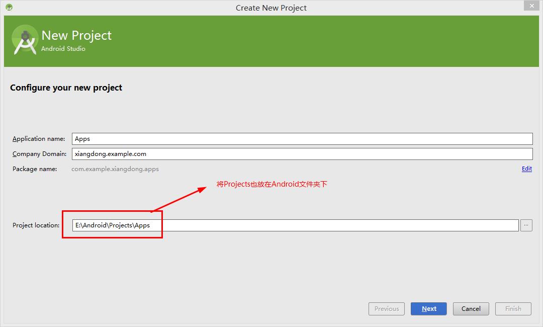This screenshot has height=327, width=543.
Task: Click the 'Android Studio' banner subtitle
Action: tap(63, 48)
